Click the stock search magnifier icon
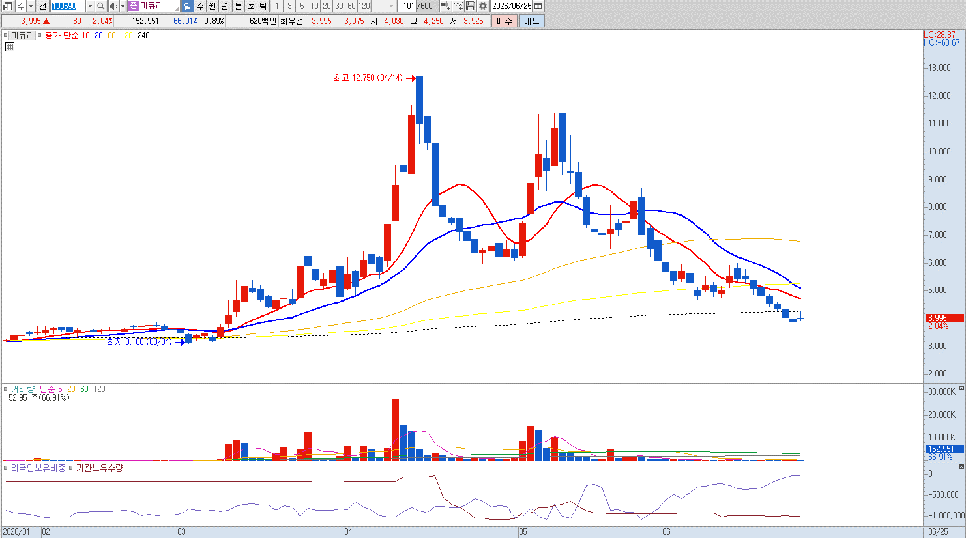Viewport: 966px width, 538px height. (101, 6)
